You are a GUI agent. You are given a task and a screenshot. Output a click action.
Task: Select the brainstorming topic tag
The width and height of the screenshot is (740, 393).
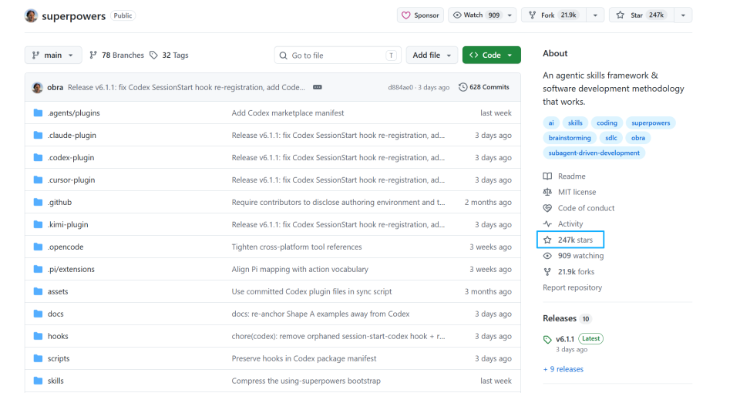(x=570, y=138)
